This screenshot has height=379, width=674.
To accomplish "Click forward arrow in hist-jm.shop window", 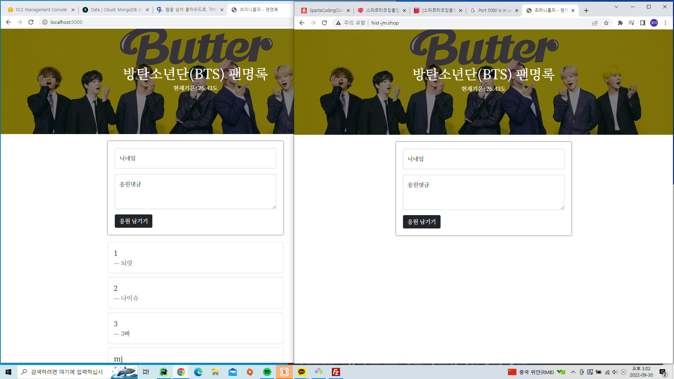I will click(x=313, y=23).
